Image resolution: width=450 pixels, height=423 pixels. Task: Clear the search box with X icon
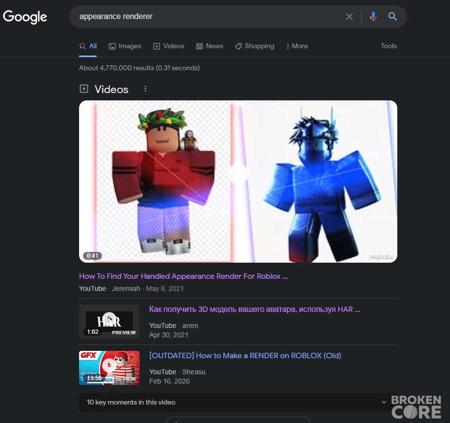[x=349, y=17]
